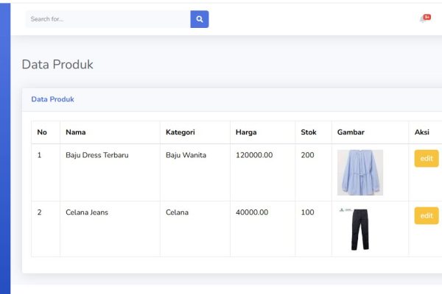Select the 'Stok' column header

(309, 132)
